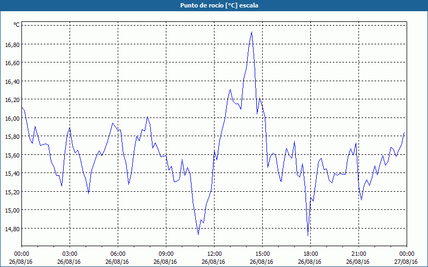Click the 09:00 time label on the x-axis

click(x=166, y=254)
